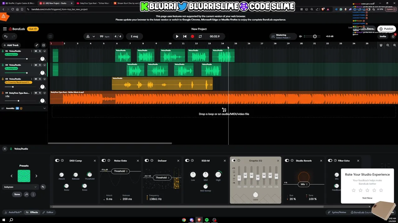Open preset more-options dots

click(33, 195)
